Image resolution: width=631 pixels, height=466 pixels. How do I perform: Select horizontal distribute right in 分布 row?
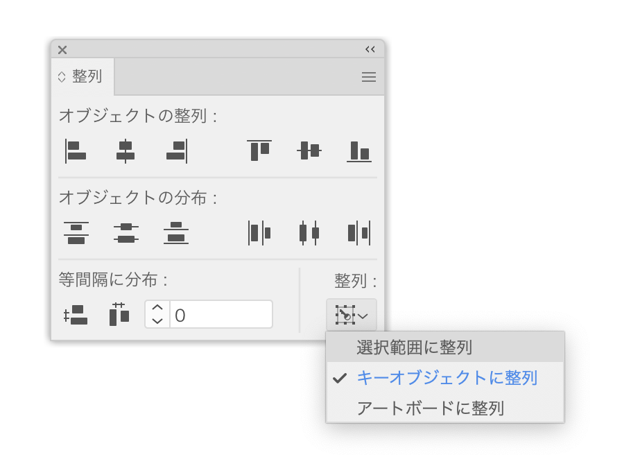pyautogui.click(x=358, y=233)
